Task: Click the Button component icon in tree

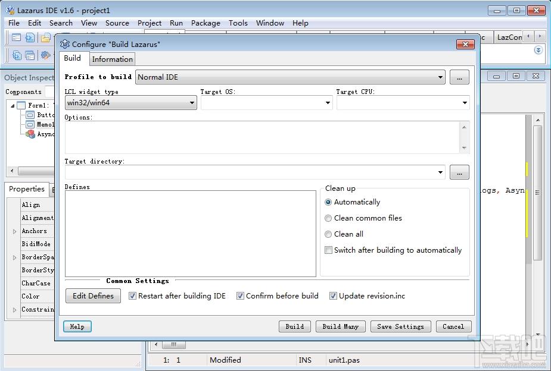Action: pos(30,115)
